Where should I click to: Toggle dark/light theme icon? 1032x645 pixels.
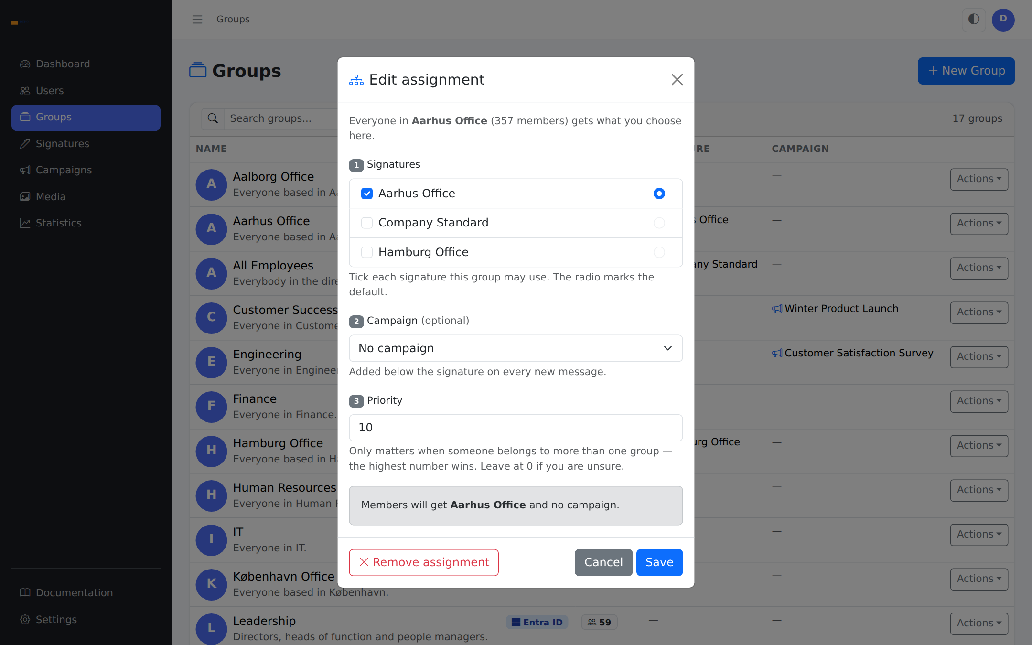[974, 20]
